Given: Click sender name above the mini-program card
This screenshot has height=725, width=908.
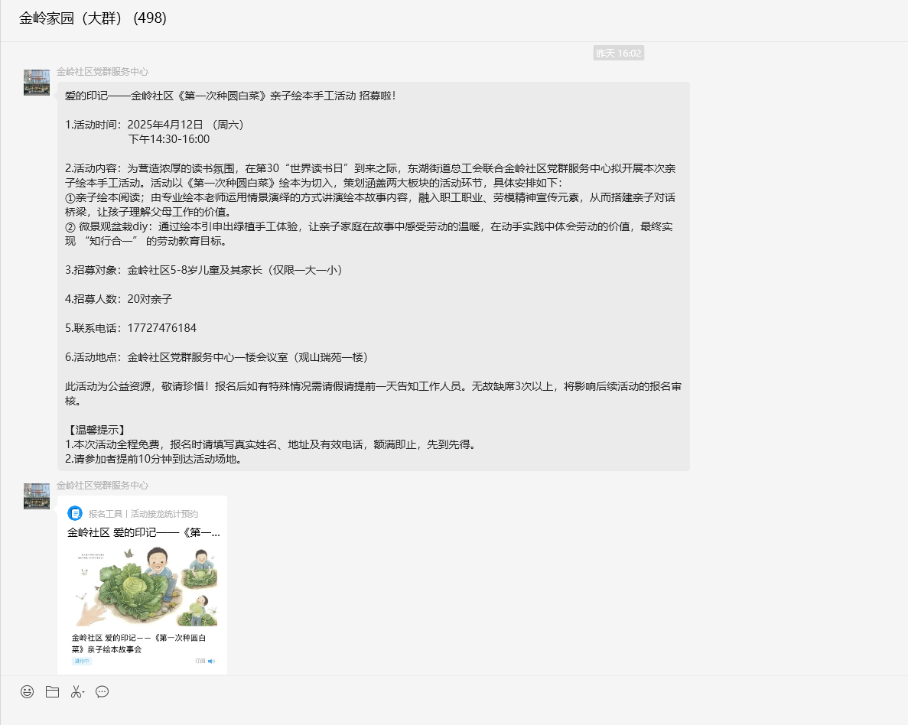Looking at the screenshot, I should point(103,485).
